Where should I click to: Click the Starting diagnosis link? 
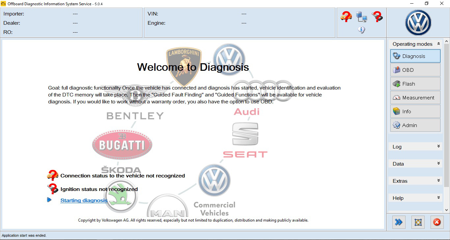click(84, 200)
